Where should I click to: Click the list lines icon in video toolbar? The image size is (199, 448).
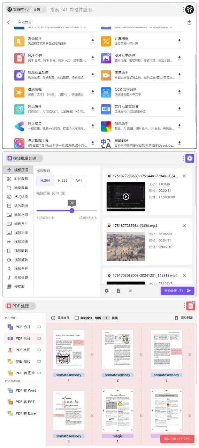coord(130,290)
